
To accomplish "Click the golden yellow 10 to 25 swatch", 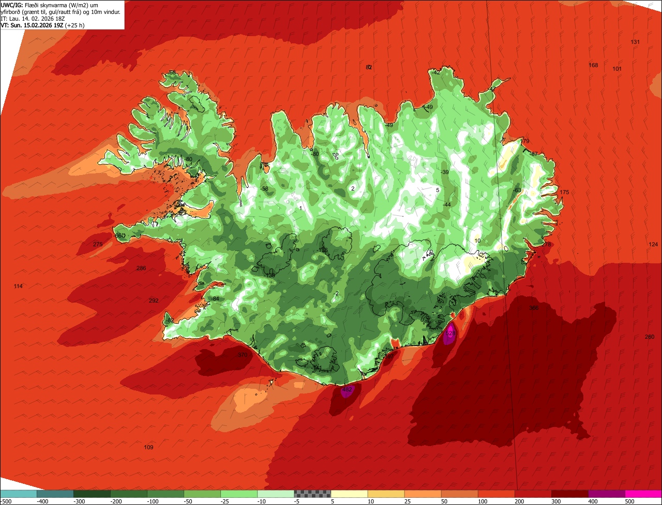I will coord(386,493).
